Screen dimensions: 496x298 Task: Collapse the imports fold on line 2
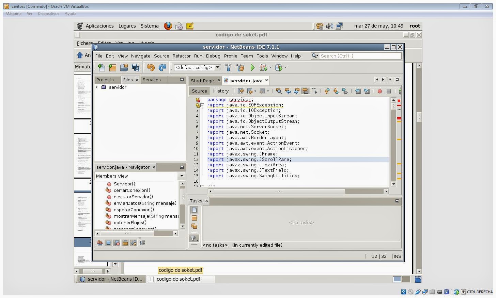202,105
